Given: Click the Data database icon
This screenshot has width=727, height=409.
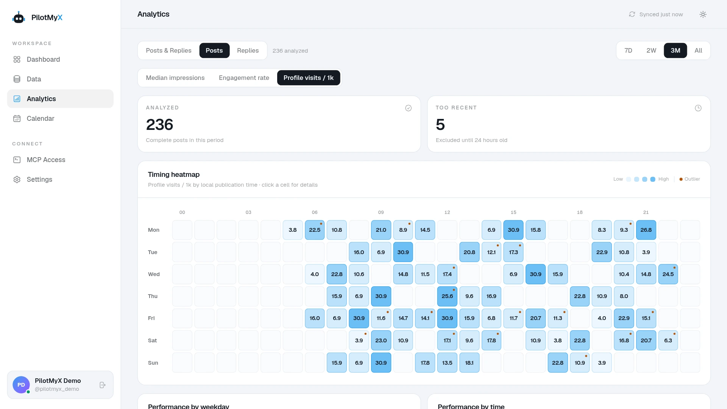Looking at the screenshot, I should pyautogui.click(x=17, y=79).
